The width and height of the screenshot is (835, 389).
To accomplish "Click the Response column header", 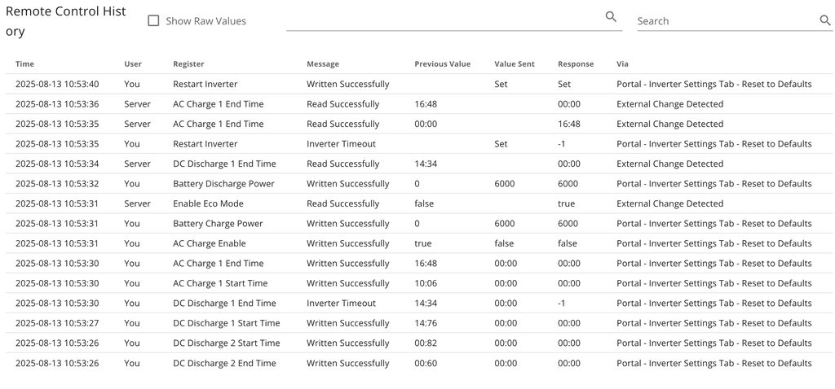I will pyautogui.click(x=576, y=63).
